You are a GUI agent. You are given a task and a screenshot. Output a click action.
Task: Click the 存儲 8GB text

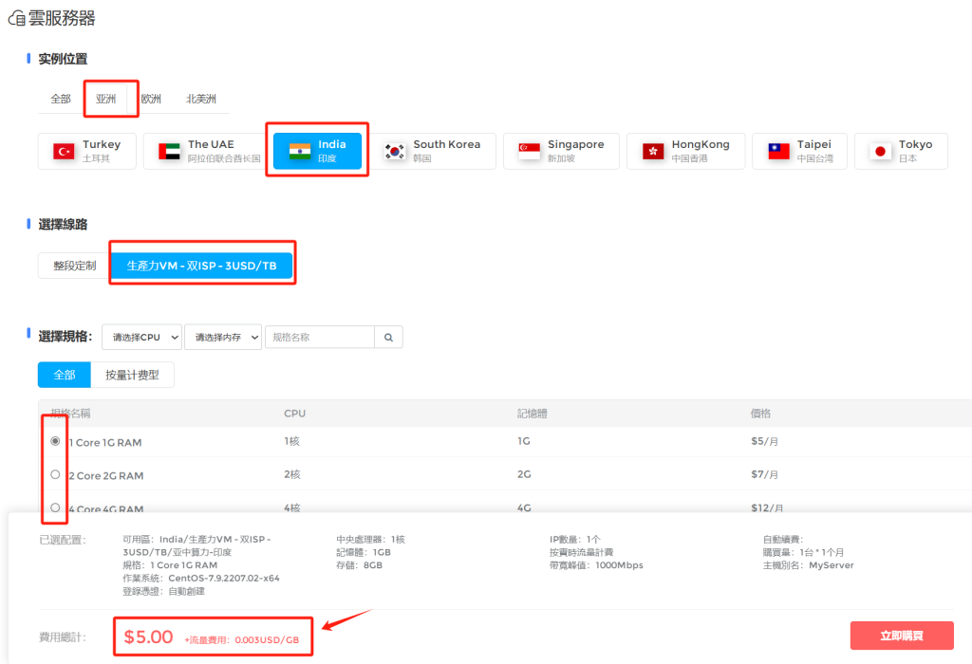[360, 565]
